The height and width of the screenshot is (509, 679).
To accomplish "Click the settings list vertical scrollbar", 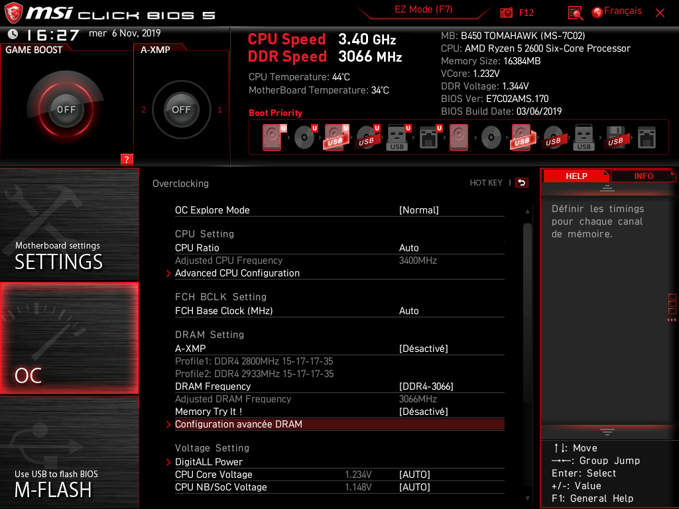I will [x=527, y=313].
